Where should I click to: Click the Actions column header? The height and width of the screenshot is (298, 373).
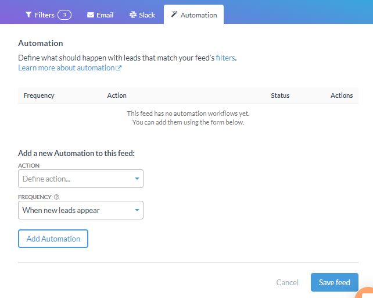pos(342,95)
